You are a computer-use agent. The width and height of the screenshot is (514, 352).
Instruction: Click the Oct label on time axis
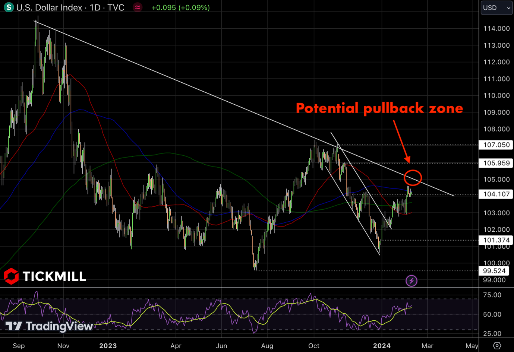pyautogui.click(x=314, y=346)
